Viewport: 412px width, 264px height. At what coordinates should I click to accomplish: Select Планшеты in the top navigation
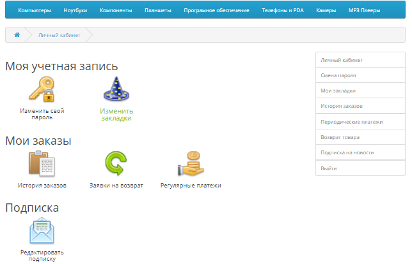[157, 10]
